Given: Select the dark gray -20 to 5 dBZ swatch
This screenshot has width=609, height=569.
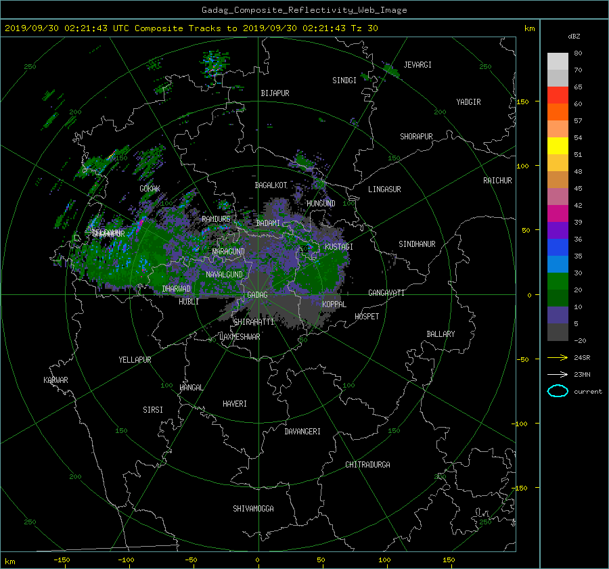Looking at the screenshot, I should 558,332.
